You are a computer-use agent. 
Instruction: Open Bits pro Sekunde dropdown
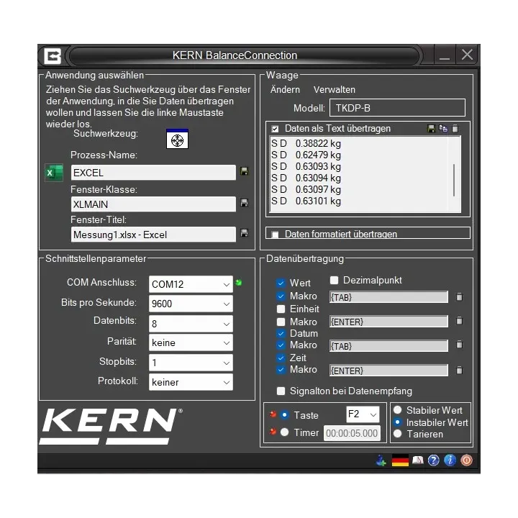191,304
